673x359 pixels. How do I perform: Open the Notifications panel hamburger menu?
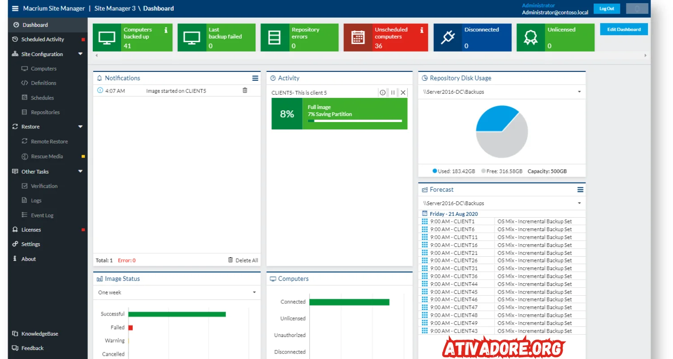pos(255,78)
